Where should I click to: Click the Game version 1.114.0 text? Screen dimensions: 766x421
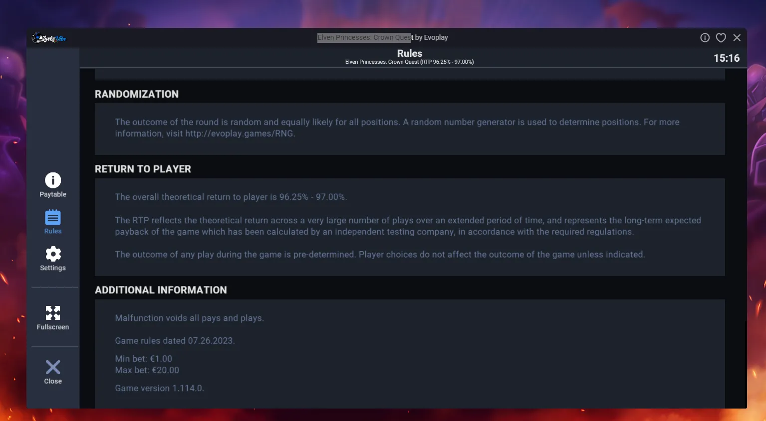click(159, 388)
